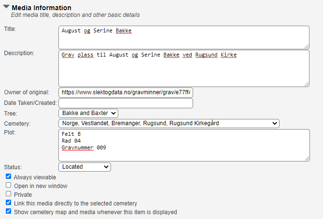Toggle Link this media directly to cemetery

pos(8,203)
